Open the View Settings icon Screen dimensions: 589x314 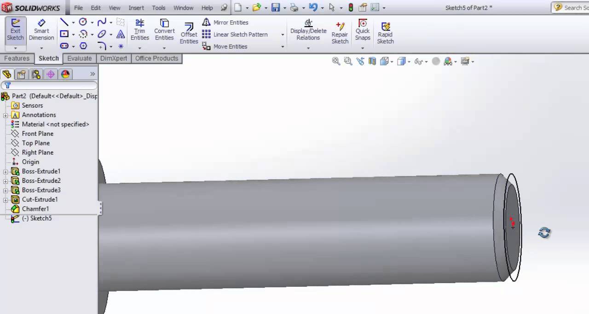coord(465,61)
